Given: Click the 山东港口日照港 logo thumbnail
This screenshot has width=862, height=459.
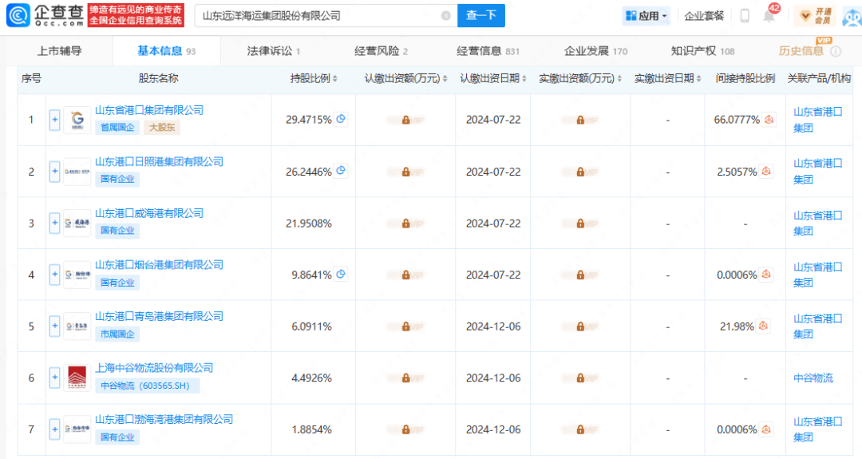Looking at the screenshot, I should [x=77, y=172].
